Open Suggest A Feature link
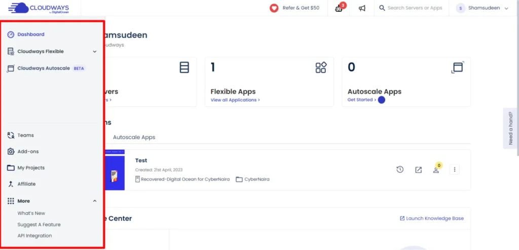Image resolution: width=519 pixels, height=250 pixels. [x=39, y=225]
